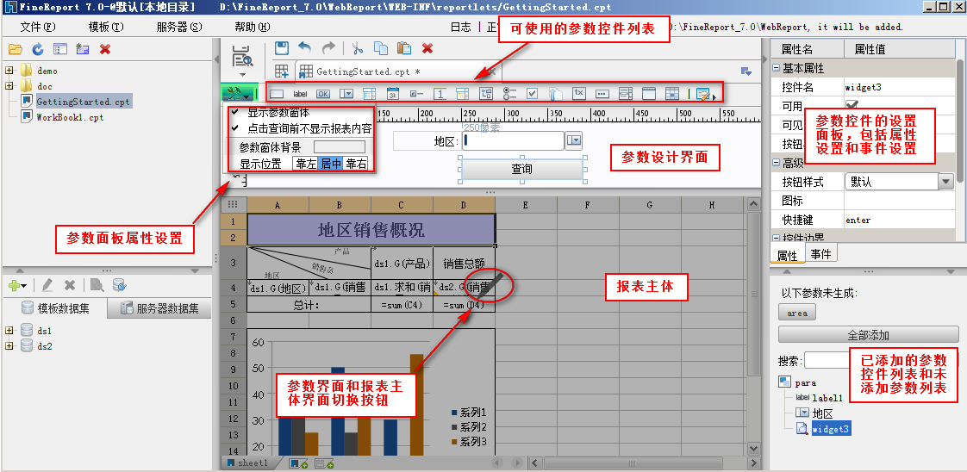Click the 全部添加 button

(x=869, y=335)
